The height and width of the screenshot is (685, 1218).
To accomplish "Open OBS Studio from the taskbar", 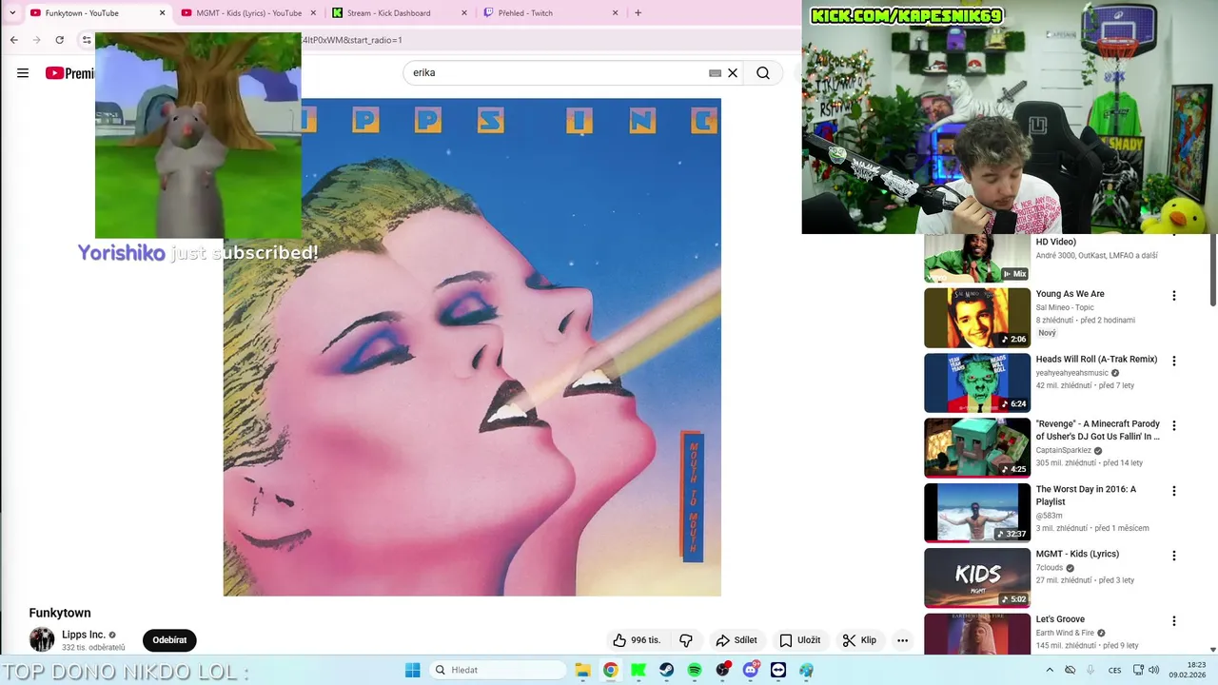I will 722,670.
